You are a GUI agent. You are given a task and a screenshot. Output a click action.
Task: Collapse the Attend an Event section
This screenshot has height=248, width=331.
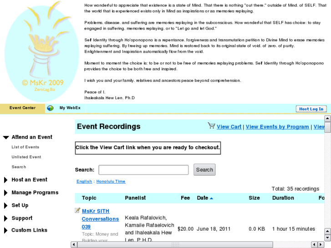coord(6,137)
